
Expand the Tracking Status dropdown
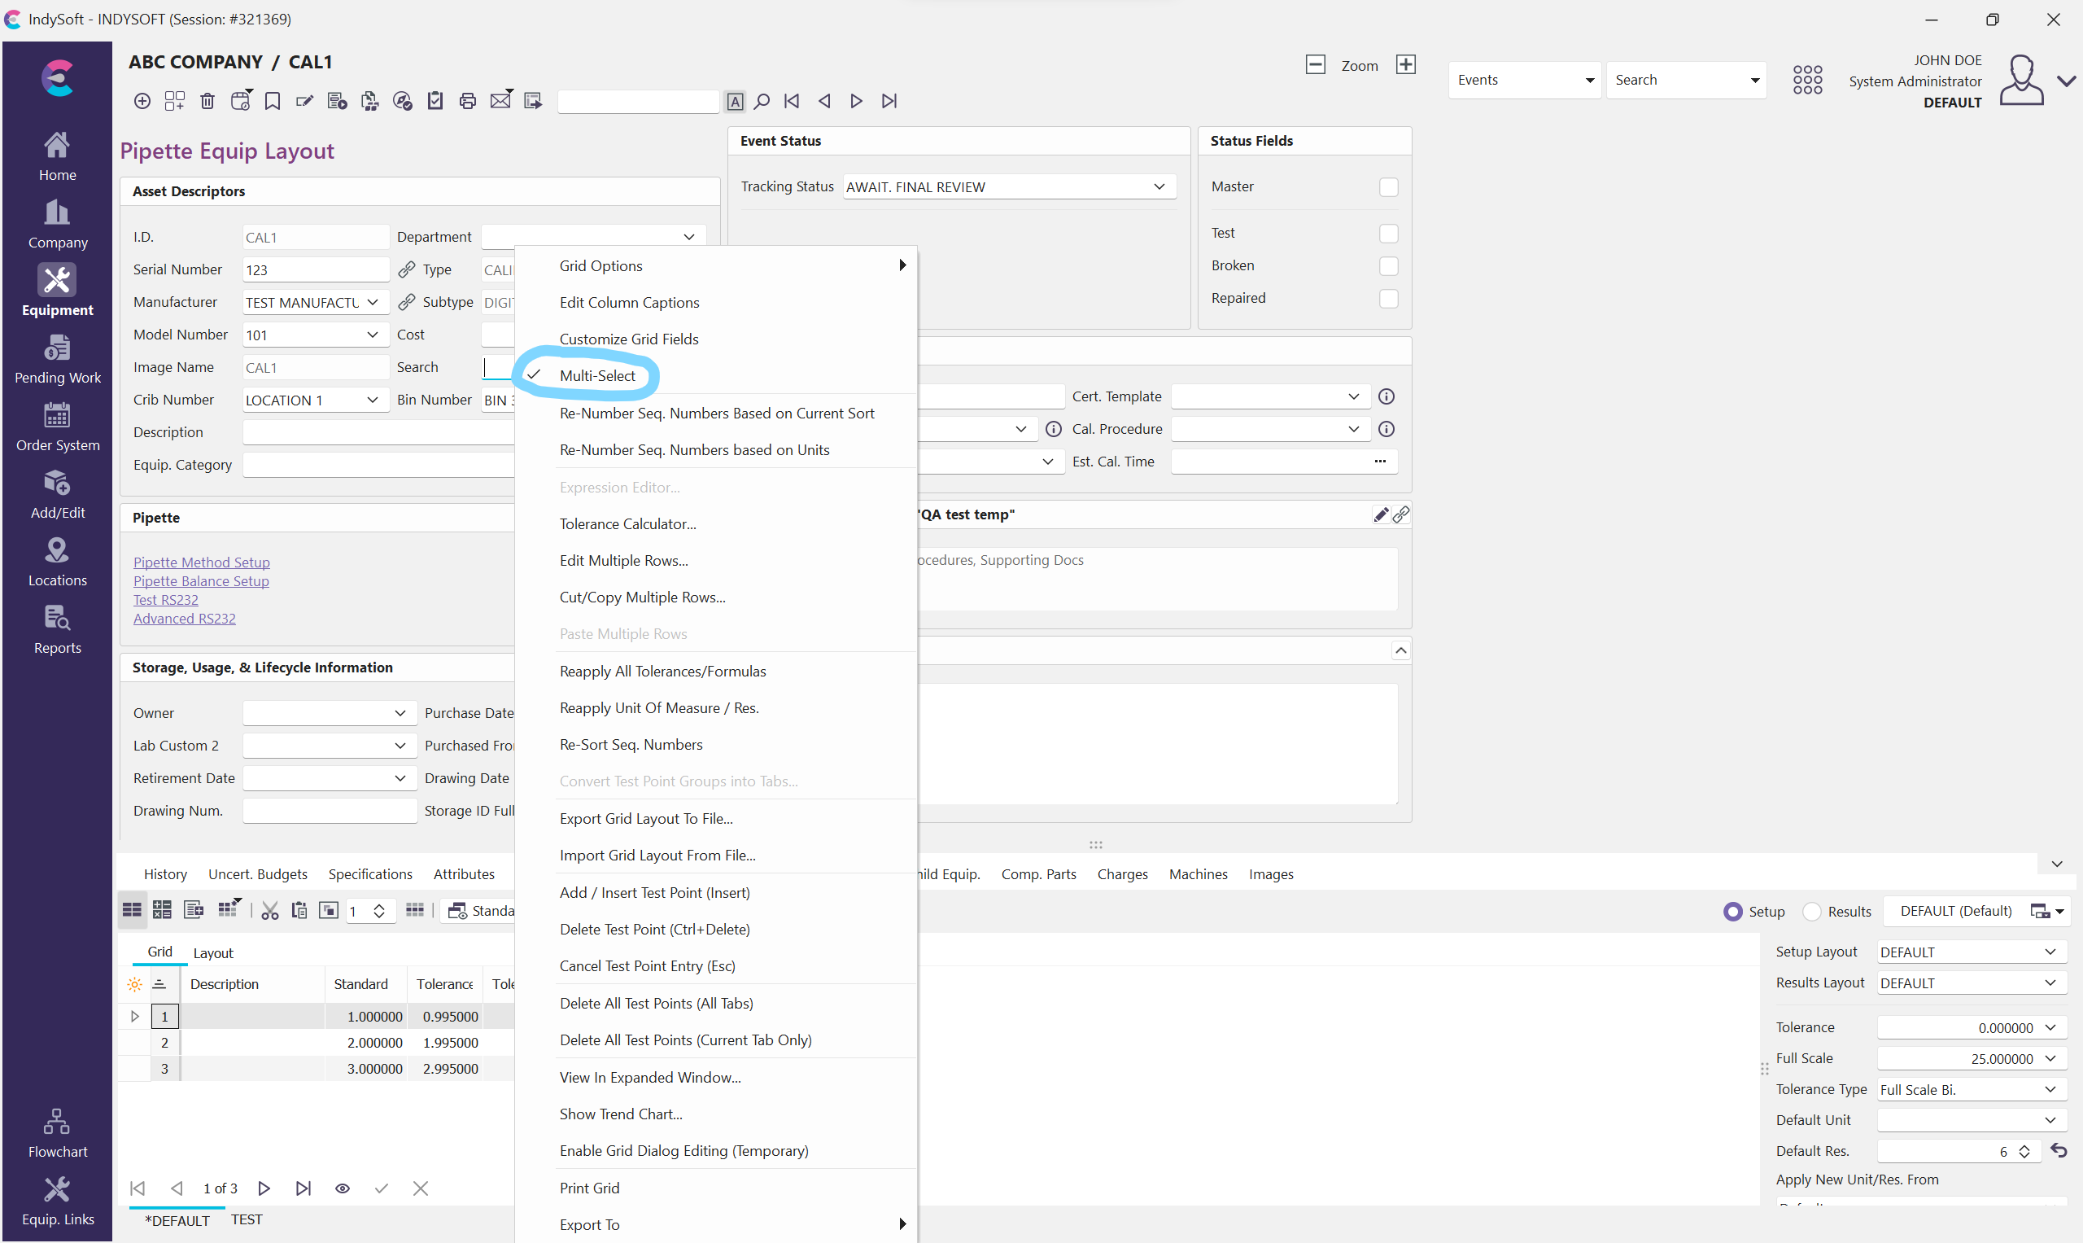(x=1159, y=186)
